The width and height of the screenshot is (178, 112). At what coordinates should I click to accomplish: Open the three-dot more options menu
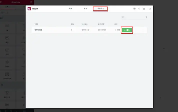143,30
